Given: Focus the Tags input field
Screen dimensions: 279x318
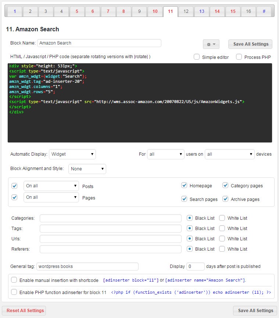Looking at the screenshot, I should click(111, 229).
